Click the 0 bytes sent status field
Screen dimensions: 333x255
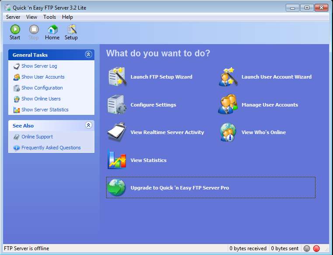pos(285,248)
